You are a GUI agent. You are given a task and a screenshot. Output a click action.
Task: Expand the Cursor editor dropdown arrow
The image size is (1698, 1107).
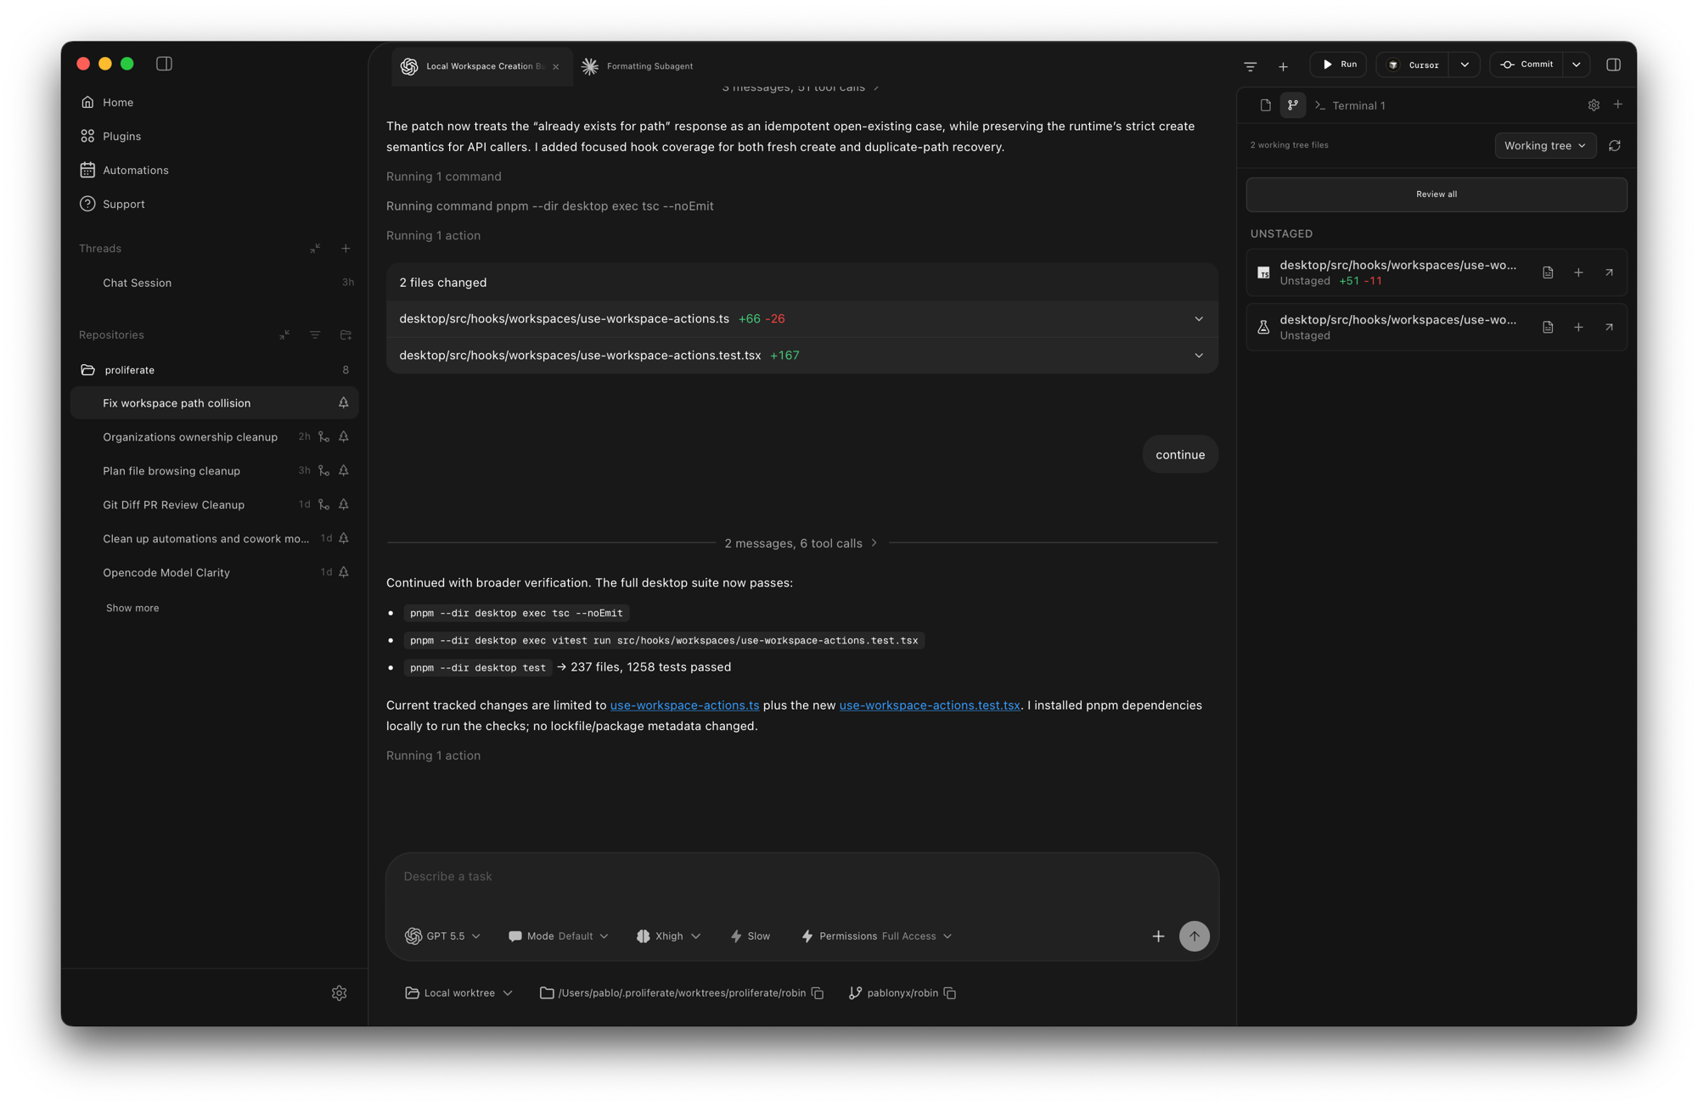tap(1465, 65)
